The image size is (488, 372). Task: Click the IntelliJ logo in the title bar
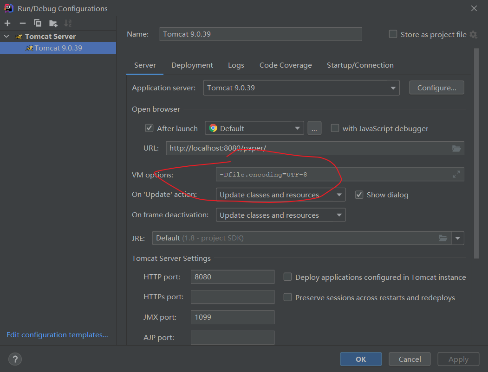8,8
